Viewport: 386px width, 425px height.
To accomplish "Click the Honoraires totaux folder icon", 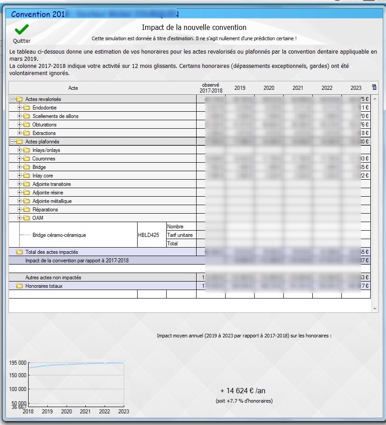I will (x=19, y=286).
